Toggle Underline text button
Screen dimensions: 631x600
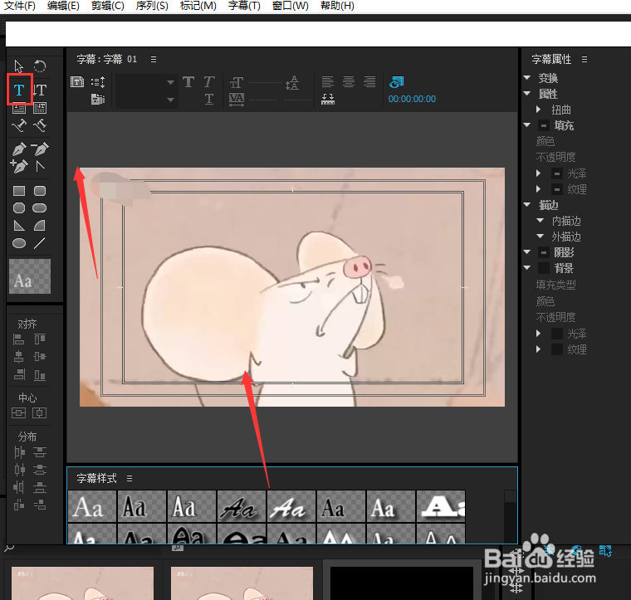click(x=209, y=99)
